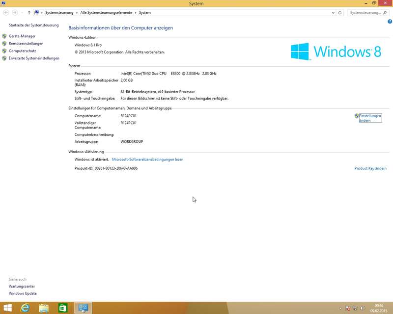This screenshot has width=393, height=314.
Task: Click Product Key ändern link
Action: point(370,168)
